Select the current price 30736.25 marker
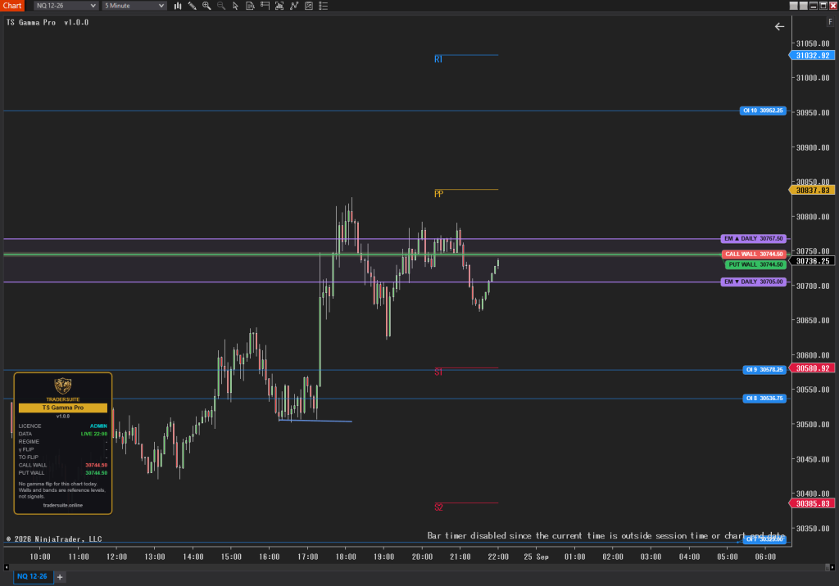Image resolution: width=839 pixels, height=586 pixels. point(812,261)
